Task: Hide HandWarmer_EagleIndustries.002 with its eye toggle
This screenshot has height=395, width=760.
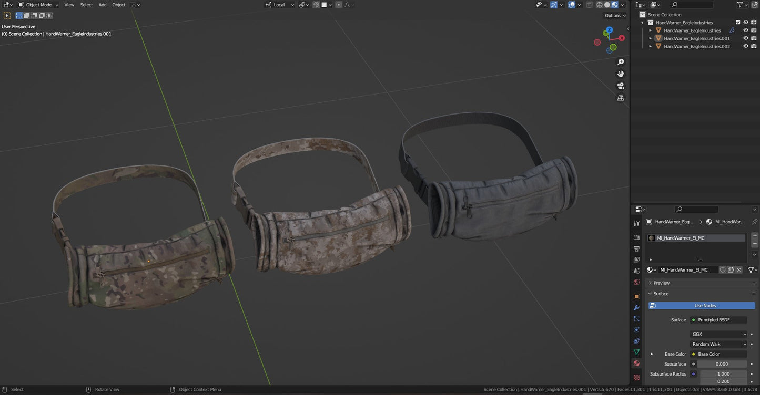Action: 745,46
